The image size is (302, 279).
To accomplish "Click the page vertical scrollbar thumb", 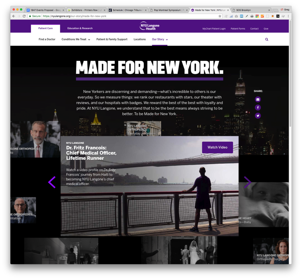I will click(x=290, y=73).
